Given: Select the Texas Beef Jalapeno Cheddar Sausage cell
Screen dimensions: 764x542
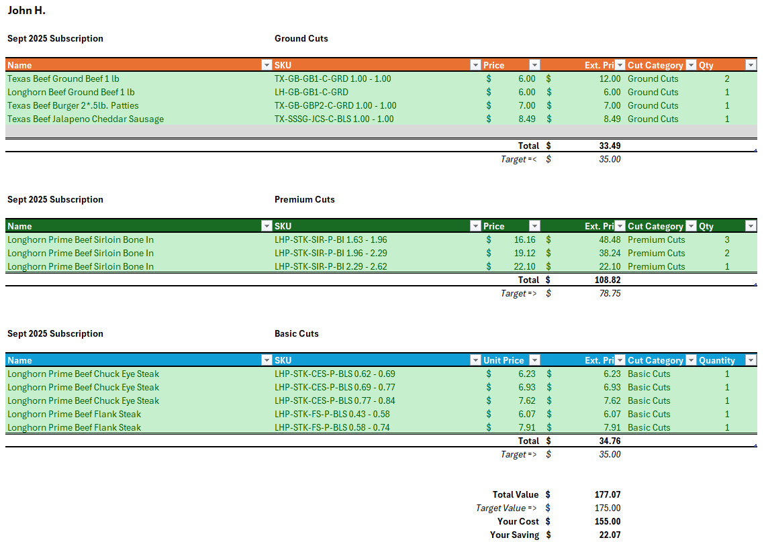Looking at the screenshot, I should tap(85, 119).
